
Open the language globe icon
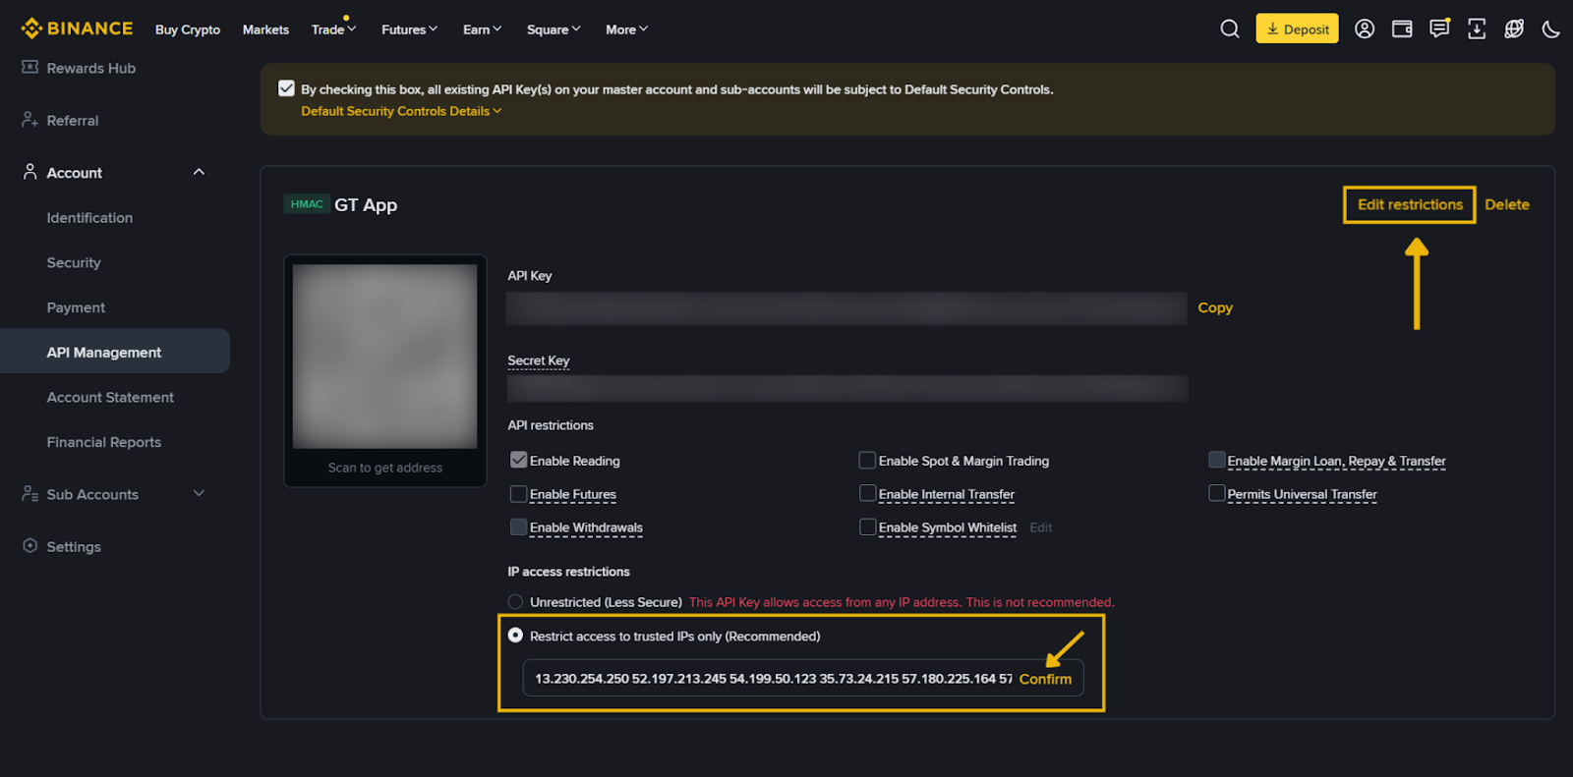1514,29
